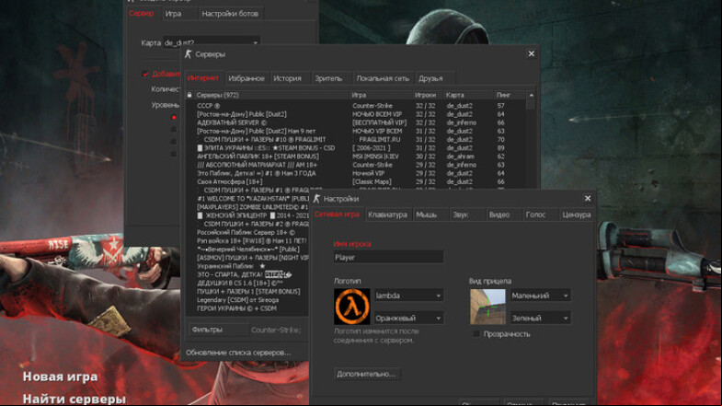Screen dimensions: 722x406
Task: Select Legendary [CSDM] от Sireoga row
Action: [x=247, y=299]
